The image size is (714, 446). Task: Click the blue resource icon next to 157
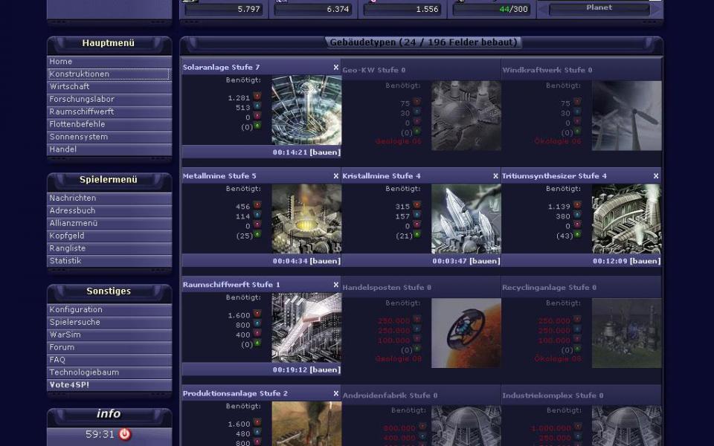click(417, 216)
